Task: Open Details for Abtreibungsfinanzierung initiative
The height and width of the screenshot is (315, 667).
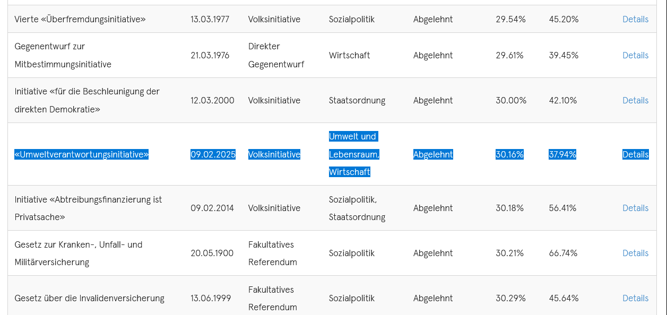Action: (635, 208)
